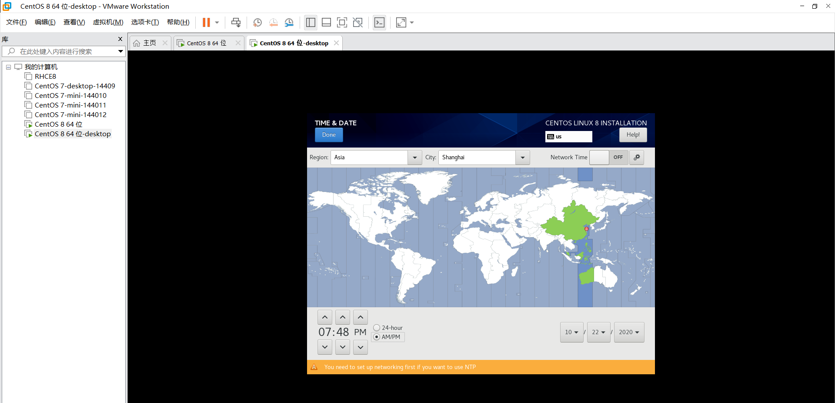Select CentOS 7-desktop-14409 VM
This screenshot has height=403, width=835.
click(x=75, y=86)
